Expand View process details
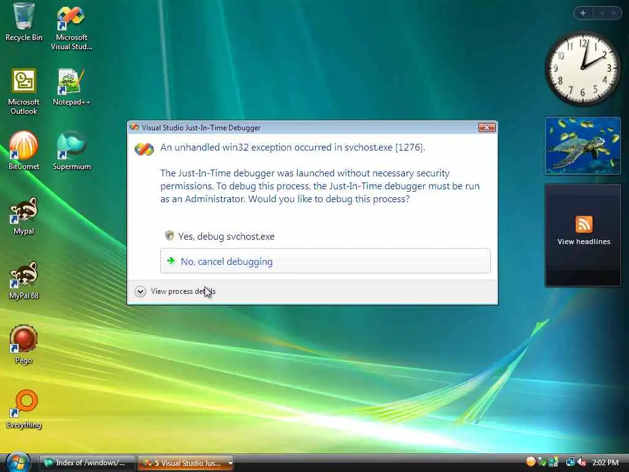The width and height of the screenshot is (629, 472). 175,291
